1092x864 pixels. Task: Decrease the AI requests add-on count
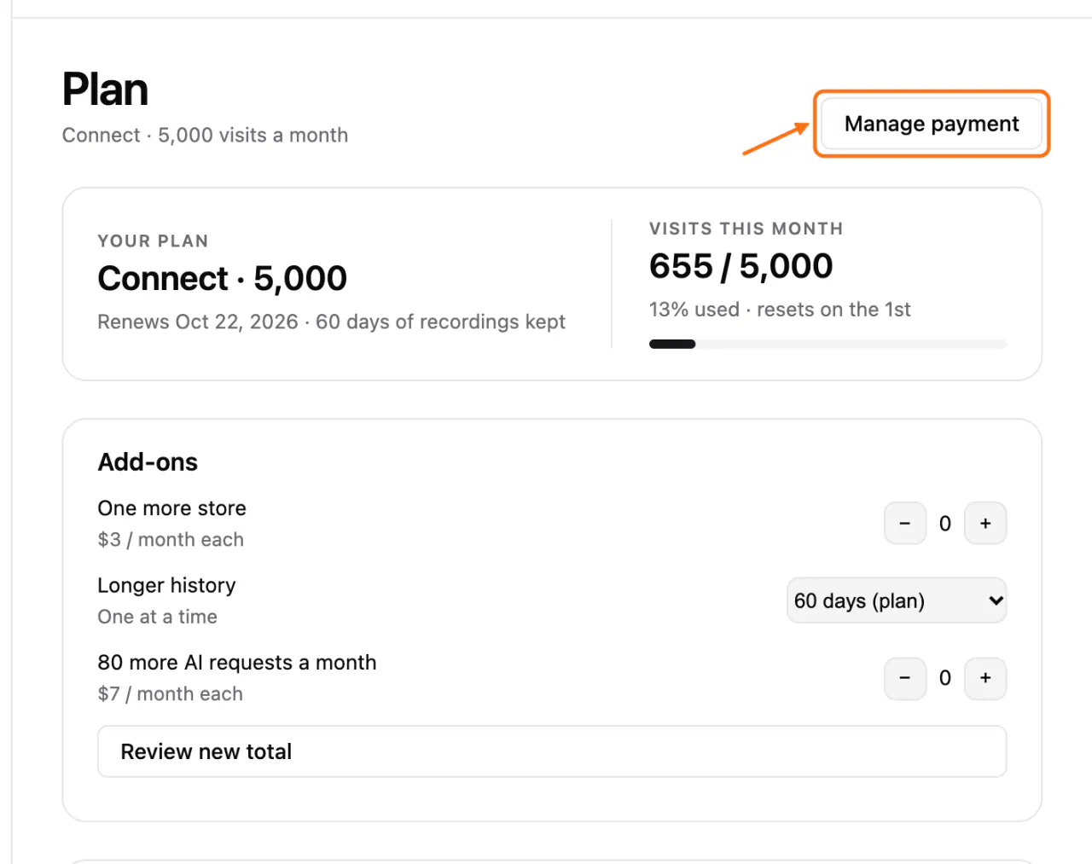click(x=905, y=678)
